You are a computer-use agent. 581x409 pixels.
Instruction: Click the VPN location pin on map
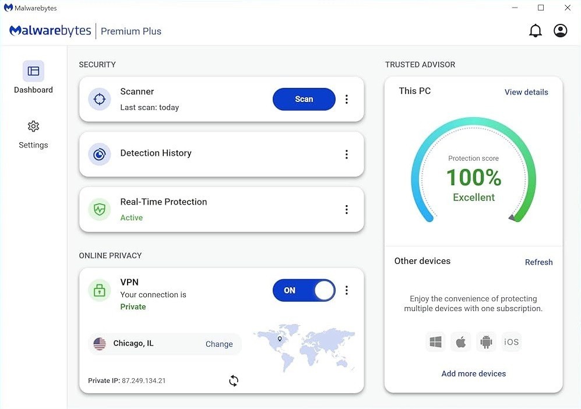pos(280,339)
